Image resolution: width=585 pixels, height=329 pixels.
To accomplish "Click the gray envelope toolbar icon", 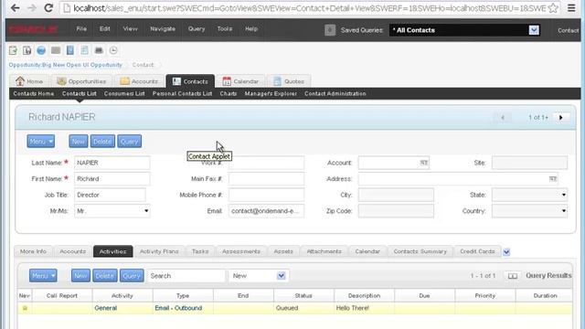I will (56, 50).
